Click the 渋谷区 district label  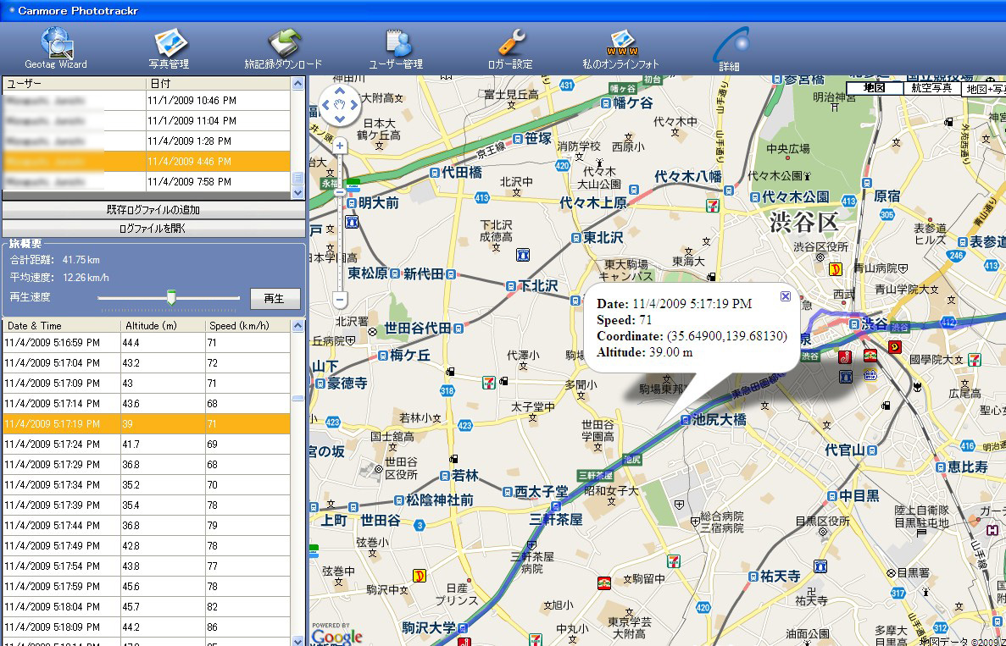804,223
